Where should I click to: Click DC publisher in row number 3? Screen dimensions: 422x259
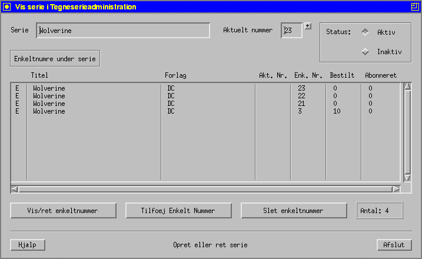tap(171, 111)
